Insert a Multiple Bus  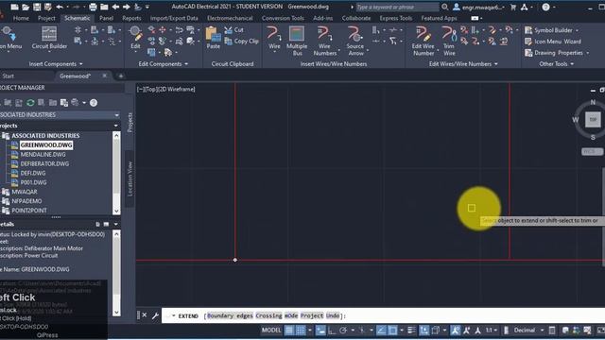click(297, 41)
